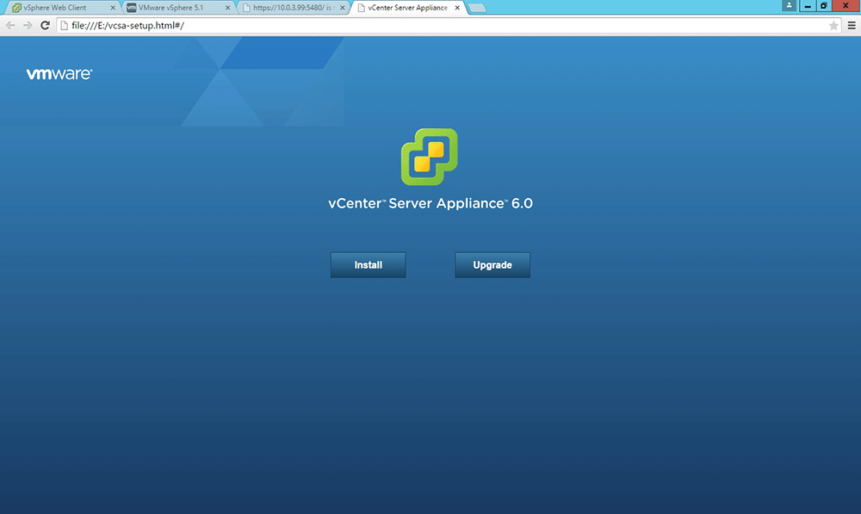Close the VMware vSphere 5.1 tab

coord(228,8)
